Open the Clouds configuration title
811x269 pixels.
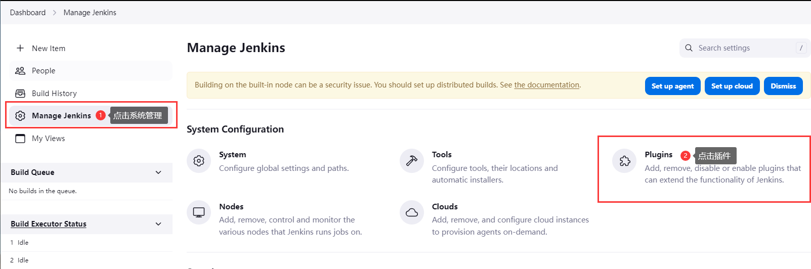[x=445, y=207]
